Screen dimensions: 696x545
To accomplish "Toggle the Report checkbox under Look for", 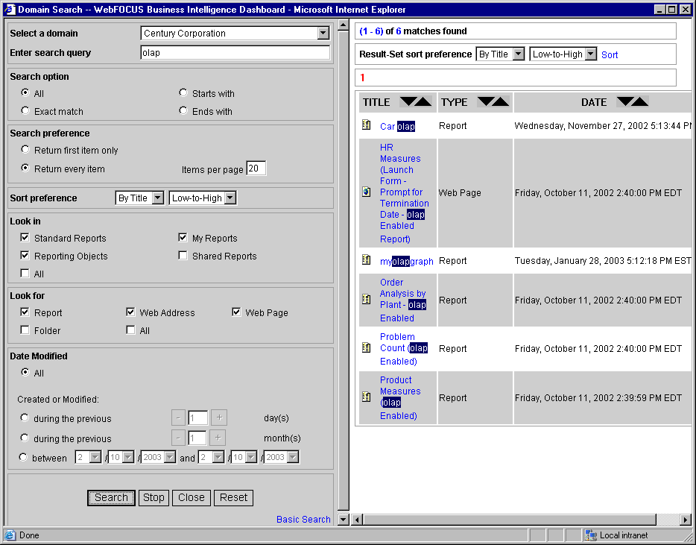I will [25, 312].
